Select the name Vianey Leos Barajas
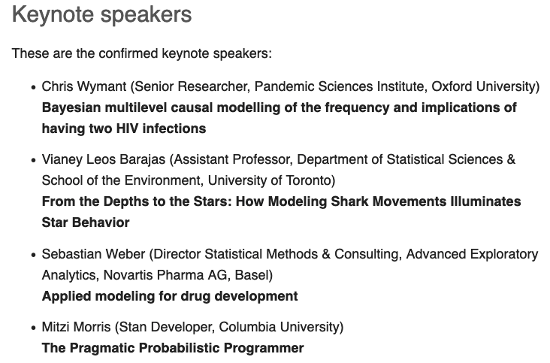550x363 pixels. point(107,159)
